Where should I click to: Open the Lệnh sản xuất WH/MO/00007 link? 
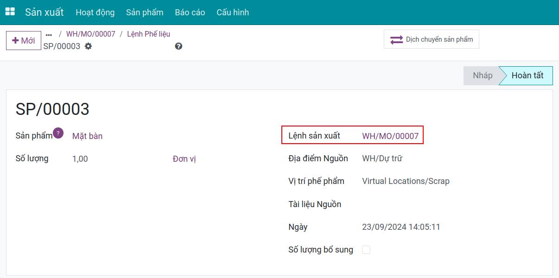click(x=390, y=136)
